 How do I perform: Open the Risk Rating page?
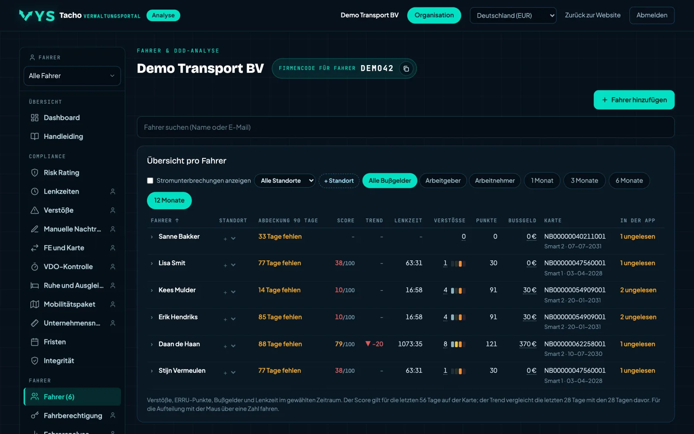pyautogui.click(x=72, y=173)
